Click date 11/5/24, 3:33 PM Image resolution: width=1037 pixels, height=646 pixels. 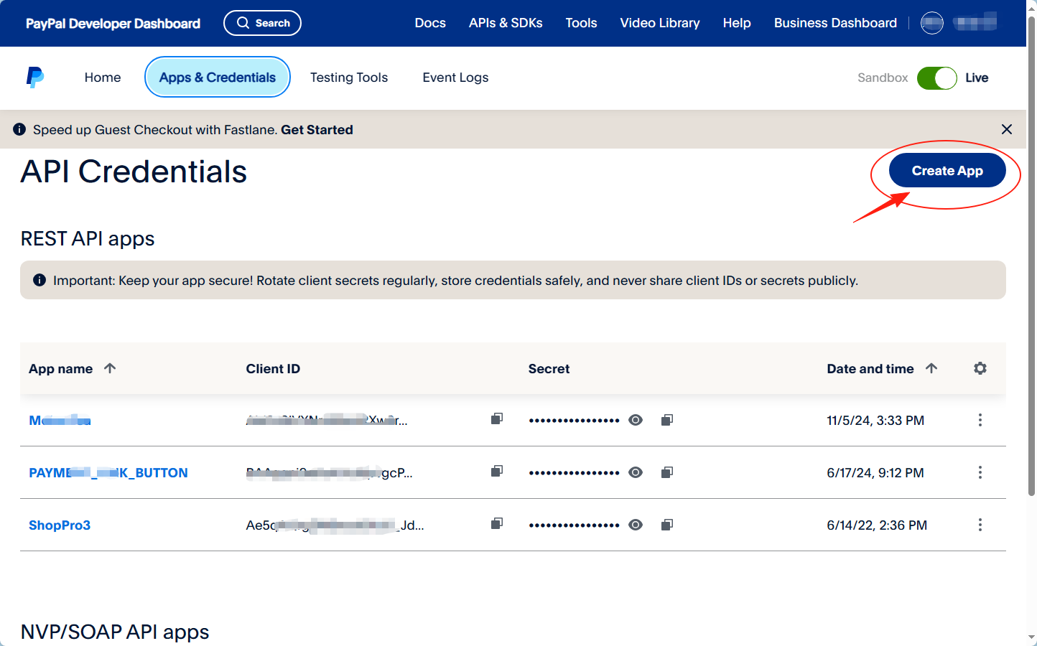click(875, 421)
